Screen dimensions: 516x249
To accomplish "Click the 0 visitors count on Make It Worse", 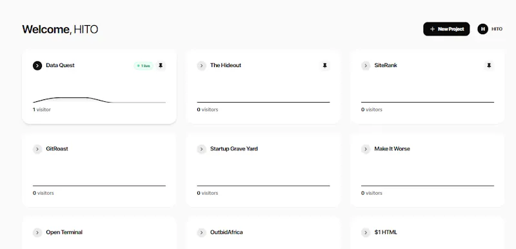I will click(x=372, y=193).
